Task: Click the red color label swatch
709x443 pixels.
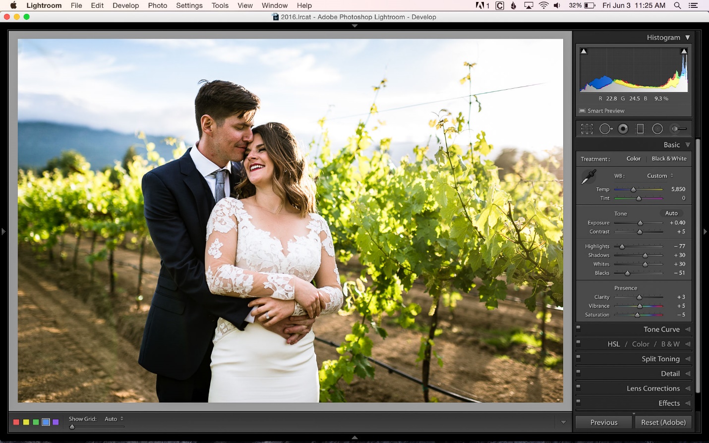Action: click(x=16, y=422)
